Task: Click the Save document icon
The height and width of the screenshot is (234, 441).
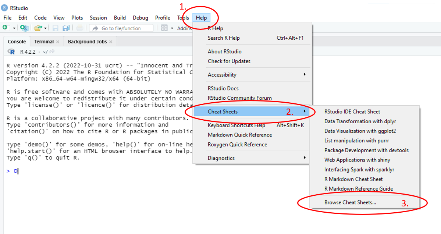Action: tap(56, 28)
